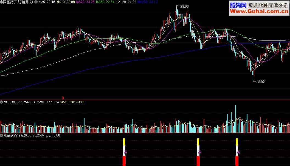Select the 中国医药(日线,前复权) chart title

(17, 2)
